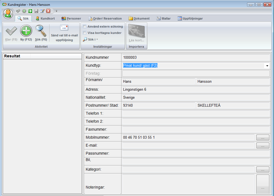Create new customer with Ny (F12)
This screenshot has height=196, width=274.
point(26,33)
